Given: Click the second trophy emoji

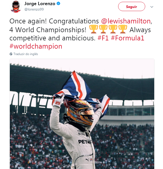Looking at the screenshot, I should coord(103,30).
